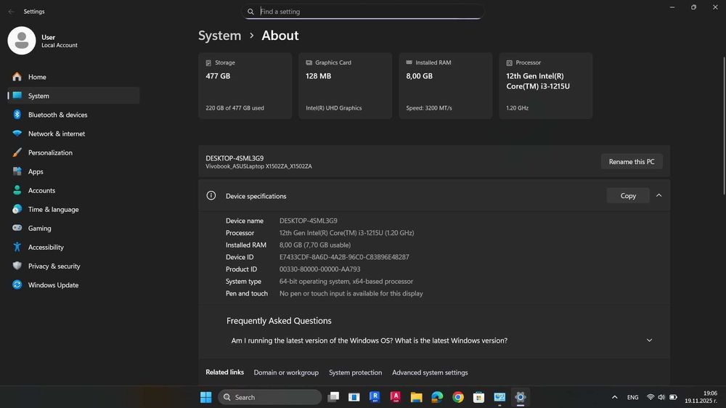This screenshot has width=726, height=408.
Task: Click the back arrow in Settings
Action: coord(11,12)
